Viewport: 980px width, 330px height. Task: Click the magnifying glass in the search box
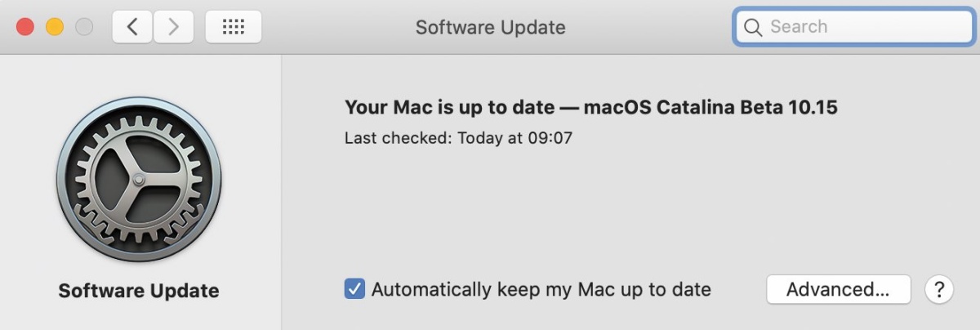tap(752, 27)
